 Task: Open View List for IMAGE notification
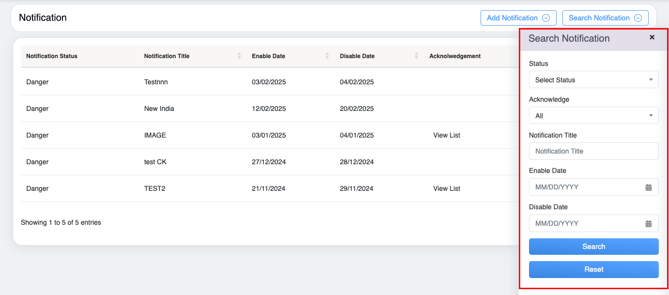pyautogui.click(x=446, y=135)
